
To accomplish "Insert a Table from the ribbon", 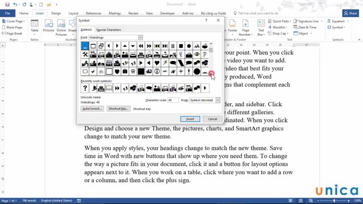I will [35, 27].
